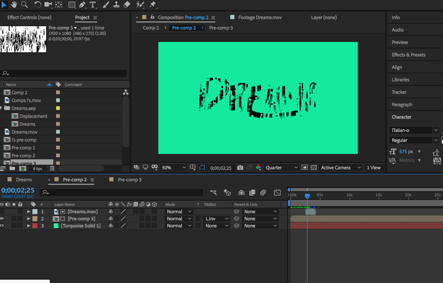The width and height of the screenshot is (443, 283).
Task: Click the yellow label of Dreams.aep folder
Action: pos(58,108)
